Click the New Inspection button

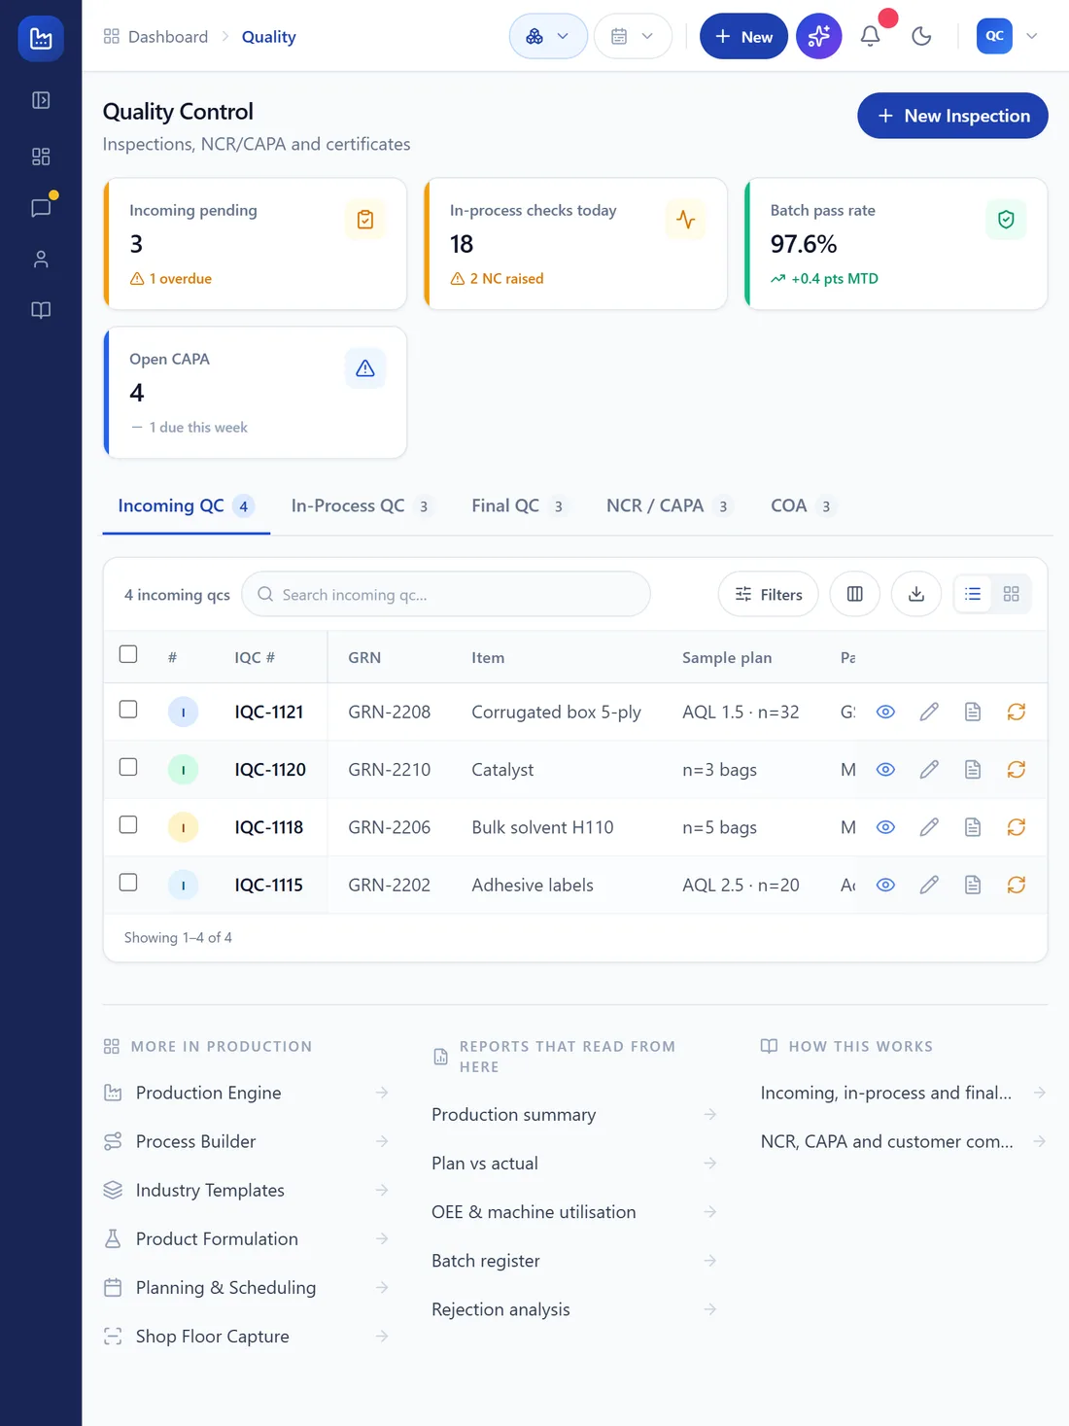[x=952, y=116]
